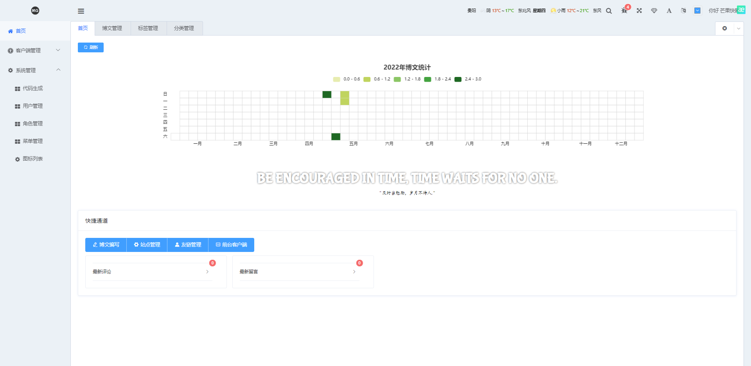Toggle fullscreen mode icon
751x366 pixels.
tap(639, 11)
